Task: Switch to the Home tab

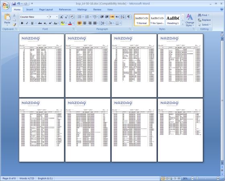Action: tap(17, 10)
